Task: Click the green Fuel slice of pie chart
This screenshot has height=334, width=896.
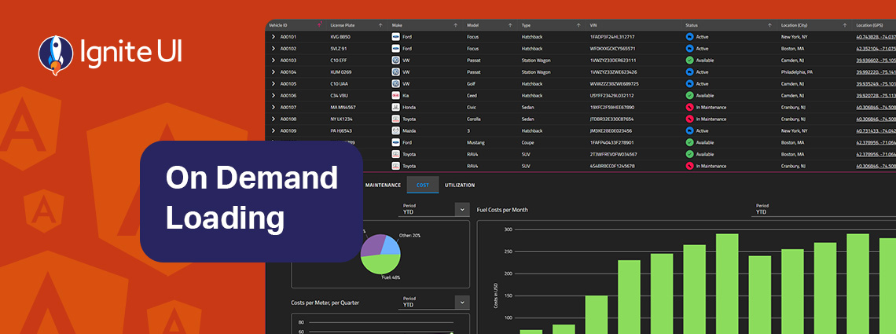Action: coord(381,263)
